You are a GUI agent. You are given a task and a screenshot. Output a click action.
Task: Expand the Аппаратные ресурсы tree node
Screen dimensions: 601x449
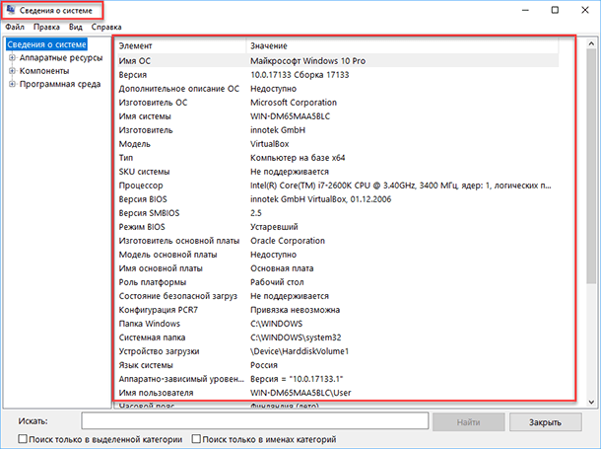pyautogui.click(x=12, y=58)
